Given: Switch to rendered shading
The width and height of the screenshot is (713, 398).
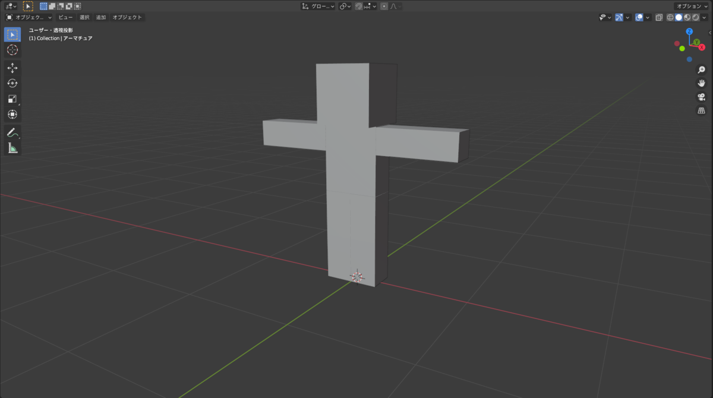Looking at the screenshot, I should [695, 17].
